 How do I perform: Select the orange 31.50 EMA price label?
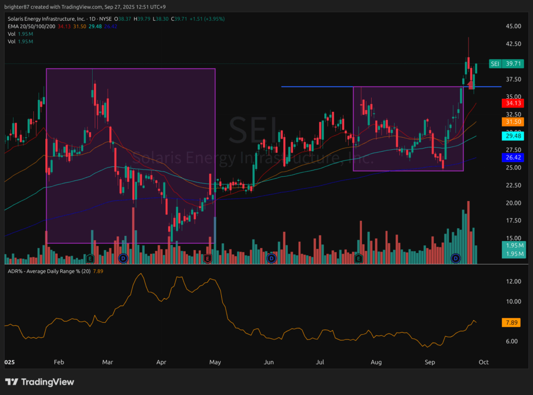(513, 122)
